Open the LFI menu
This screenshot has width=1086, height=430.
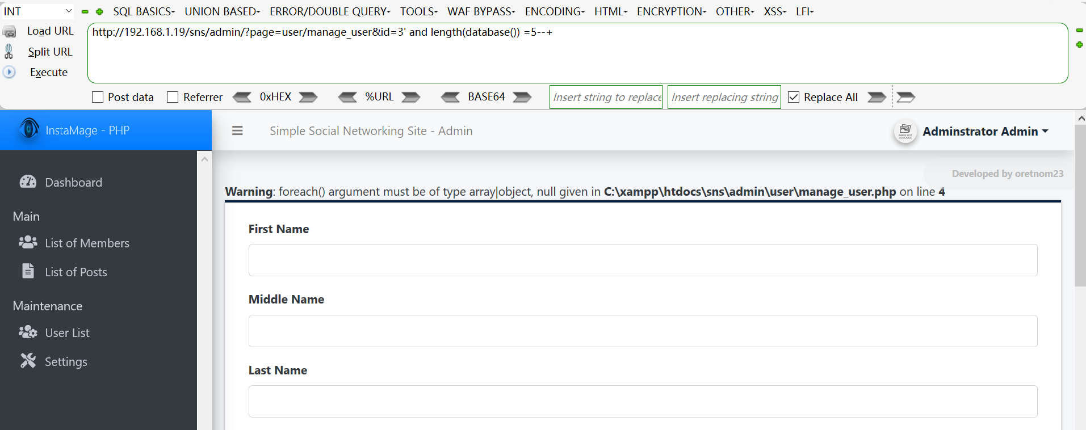tap(805, 11)
